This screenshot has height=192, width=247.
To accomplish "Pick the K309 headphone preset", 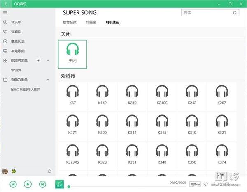I will coord(103,126).
